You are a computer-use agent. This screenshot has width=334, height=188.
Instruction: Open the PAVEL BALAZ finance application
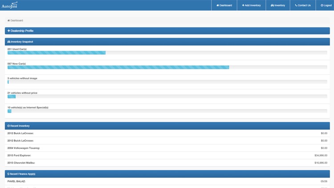(167, 181)
